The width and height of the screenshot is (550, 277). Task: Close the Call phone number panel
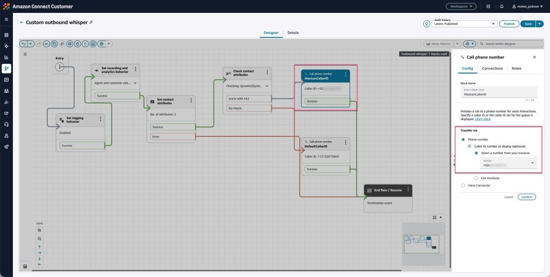534,57
